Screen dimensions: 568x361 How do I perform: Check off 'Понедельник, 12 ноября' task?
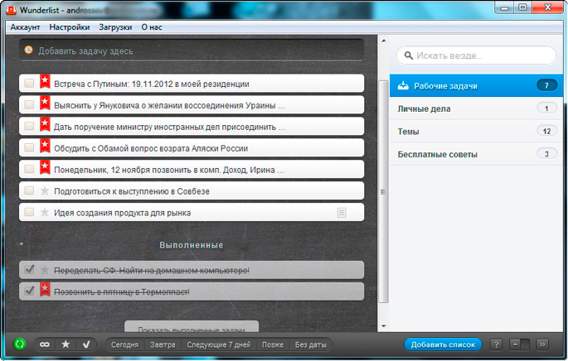[x=29, y=169]
